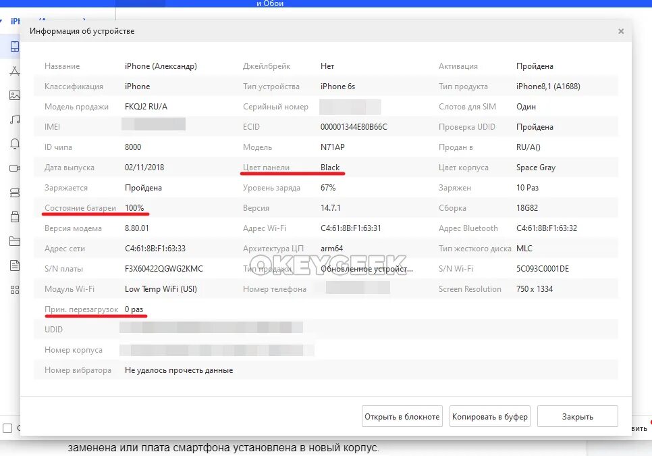Open the UDisk drive icon in sidebar
The width and height of the screenshot is (652, 456).
pyautogui.click(x=15, y=217)
